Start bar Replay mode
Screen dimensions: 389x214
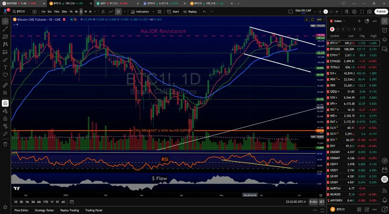click(190, 12)
